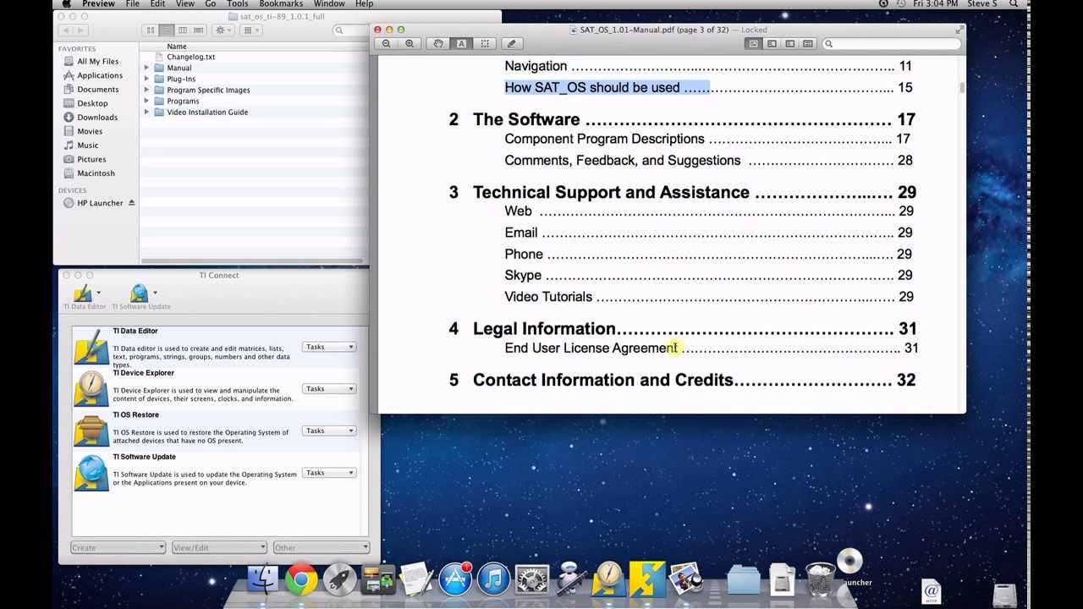
Task: Launch TI Software Update from TI Connect toolbar
Action: point(140,296)
